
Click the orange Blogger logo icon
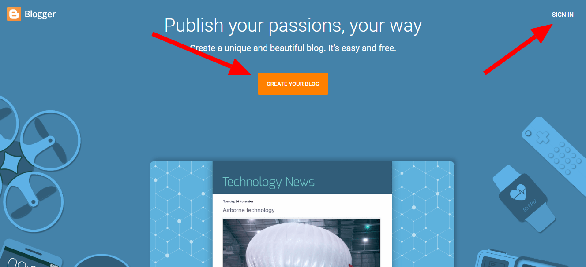[x=14, y=14]
